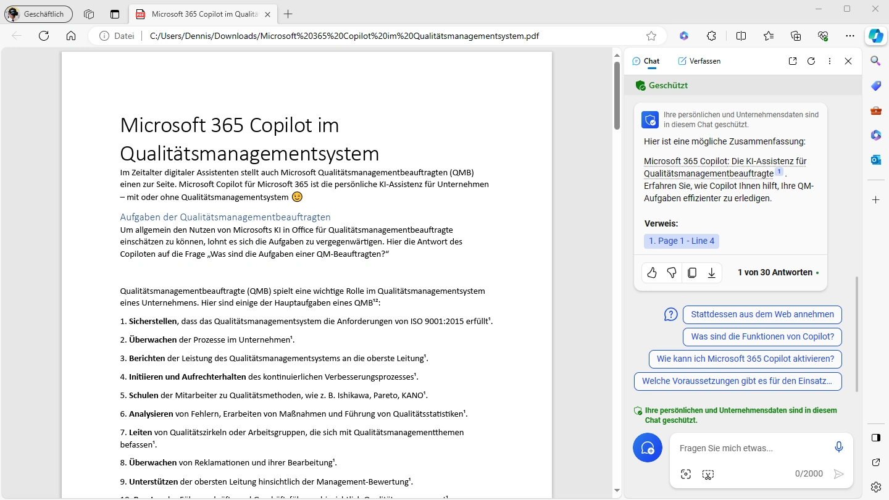
Task: Open Copilot chat in a new window
Action: pyautogui.click(x=793, y=61)
